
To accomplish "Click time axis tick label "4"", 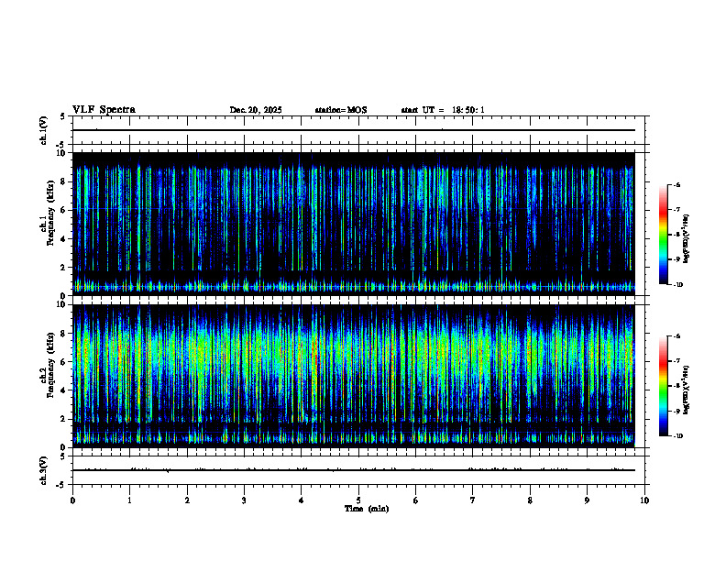I will click(x=301, y=500).
